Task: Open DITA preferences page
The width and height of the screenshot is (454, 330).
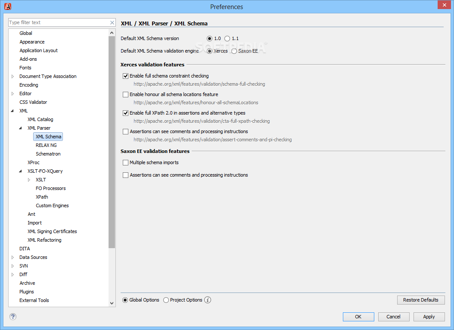Action: [x=25, y=249]
